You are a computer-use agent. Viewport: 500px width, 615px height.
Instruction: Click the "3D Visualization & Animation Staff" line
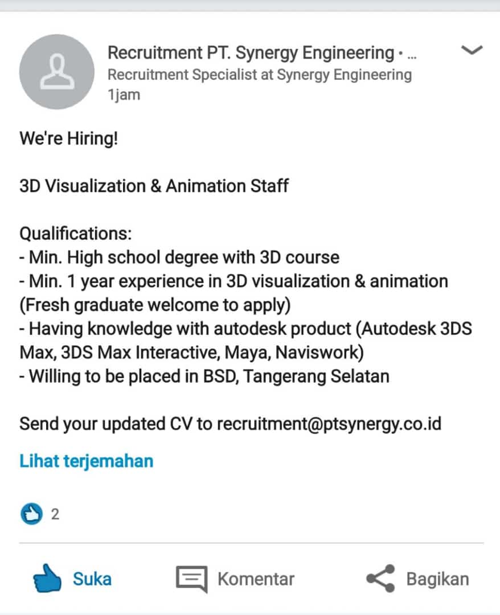coord(154,186)
